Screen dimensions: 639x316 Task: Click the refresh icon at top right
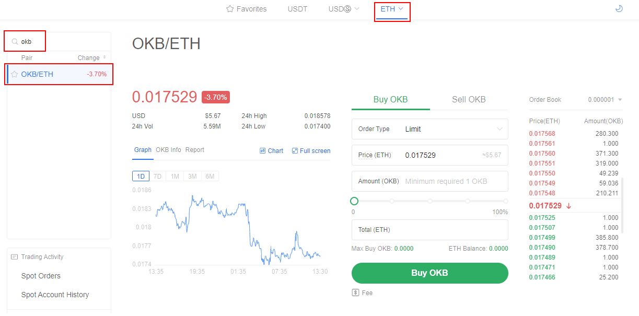point(619,9)
